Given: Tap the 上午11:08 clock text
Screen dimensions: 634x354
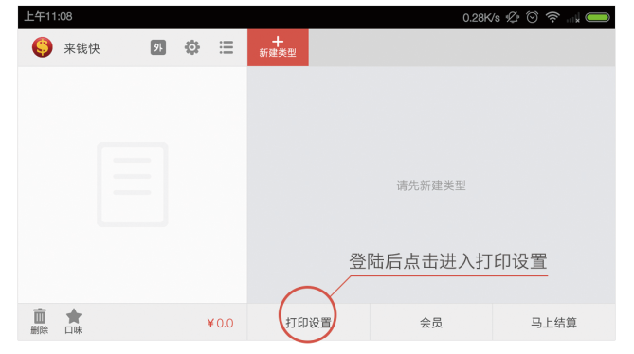Looking at the screenshot, I should pyautogui.click(x=48, y=16).
